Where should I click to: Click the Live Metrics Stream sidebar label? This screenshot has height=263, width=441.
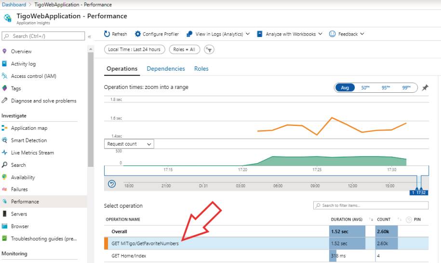pos(32,153)
